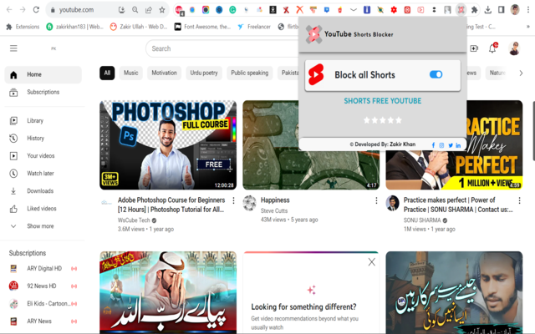Screen dimensions: 535x334
Task: Open the WsCube Tech channel link
Action: 134,220
